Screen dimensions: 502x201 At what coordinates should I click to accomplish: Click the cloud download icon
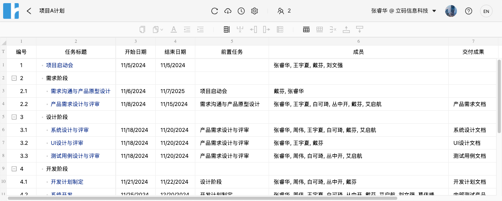(228, 11)
